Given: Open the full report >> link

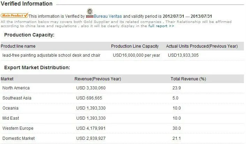Looking at the screenshot, I should (161, 26).
